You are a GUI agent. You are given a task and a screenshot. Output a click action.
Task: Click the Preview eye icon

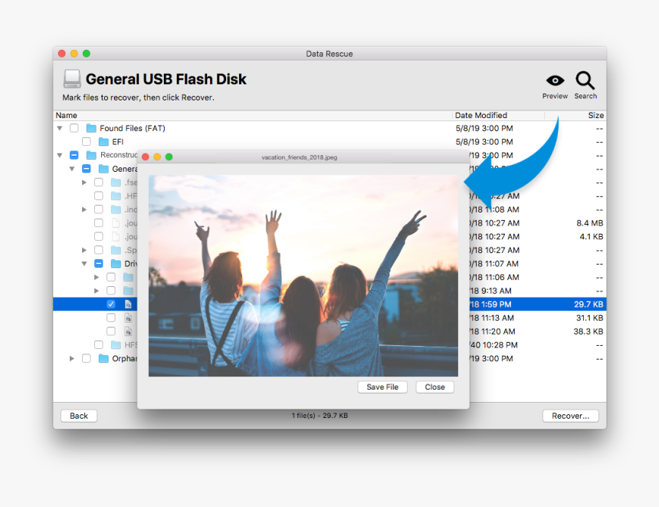click(x=555, y=81)
